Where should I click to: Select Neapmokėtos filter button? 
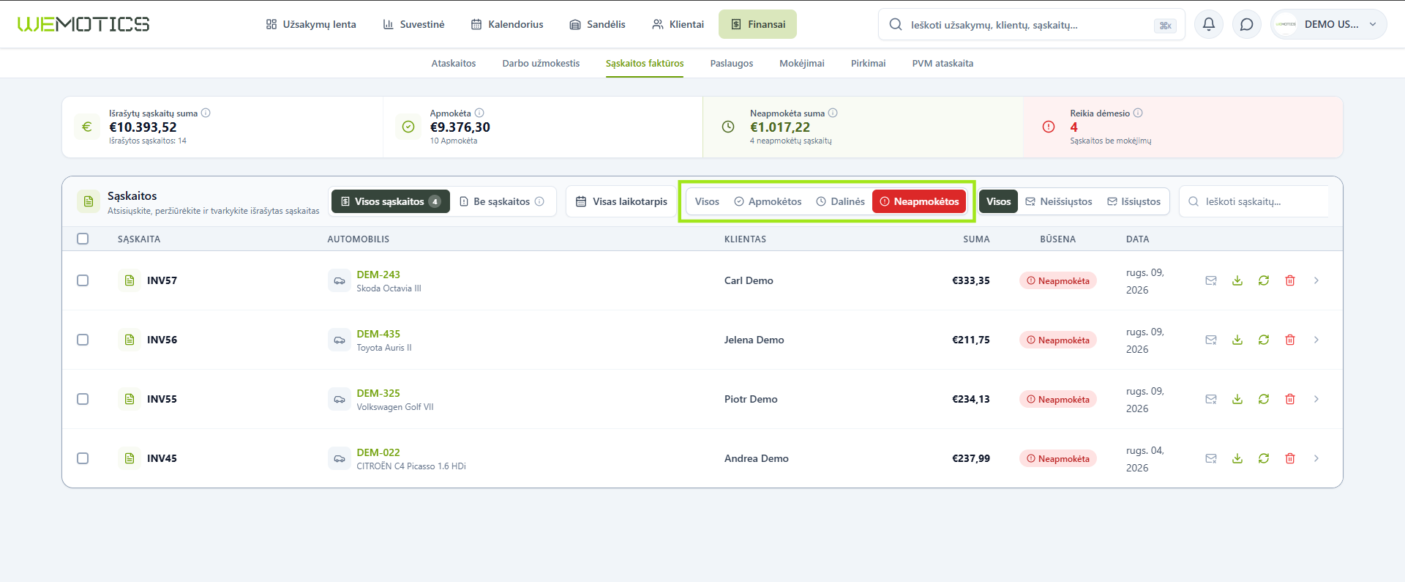tap(919, 201)
